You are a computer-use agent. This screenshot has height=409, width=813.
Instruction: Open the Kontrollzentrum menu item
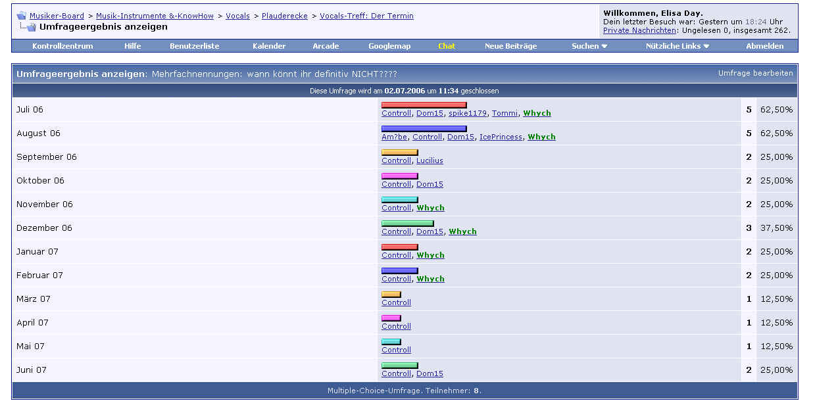(x=62, y=46)
